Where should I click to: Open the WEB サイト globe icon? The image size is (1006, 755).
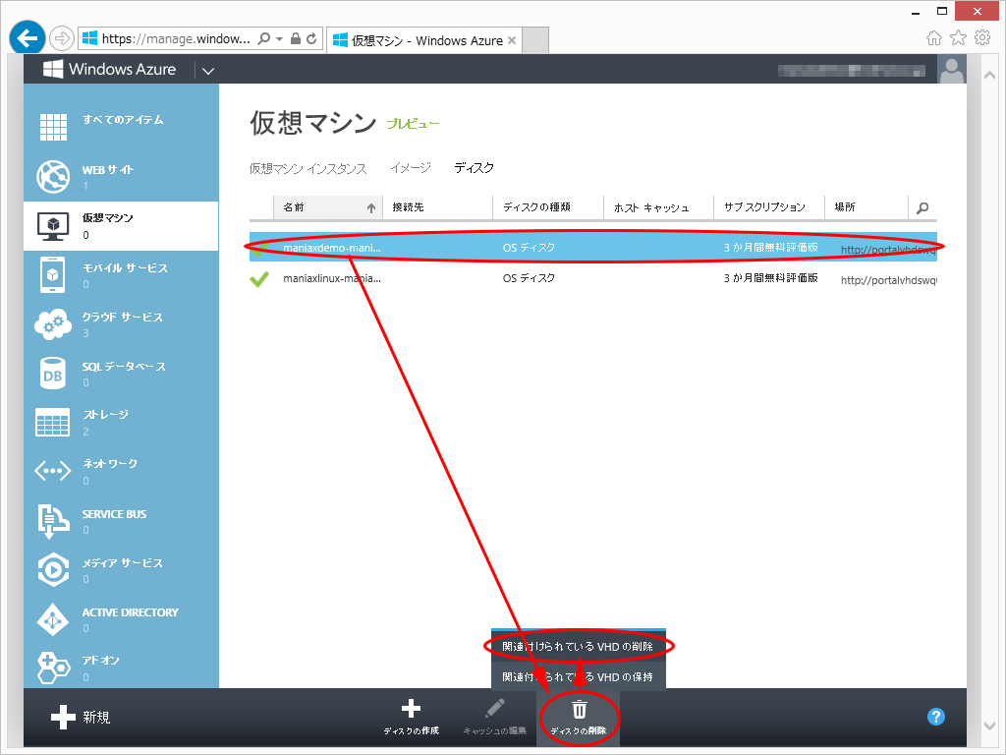53,177
